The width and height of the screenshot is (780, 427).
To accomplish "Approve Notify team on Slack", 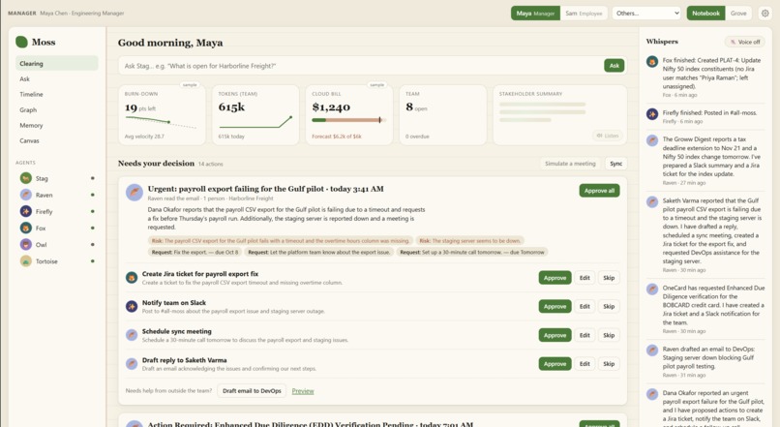I will point(555,307).
